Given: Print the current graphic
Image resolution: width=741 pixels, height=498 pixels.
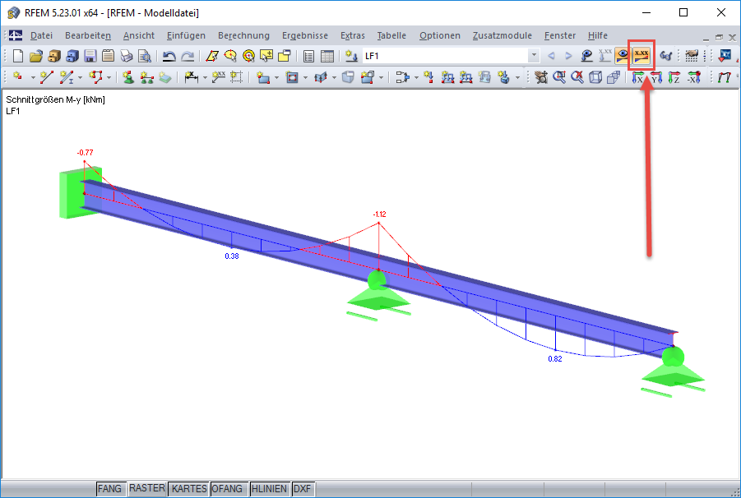Looking at the screenshot, I should [x=126, y=56].
